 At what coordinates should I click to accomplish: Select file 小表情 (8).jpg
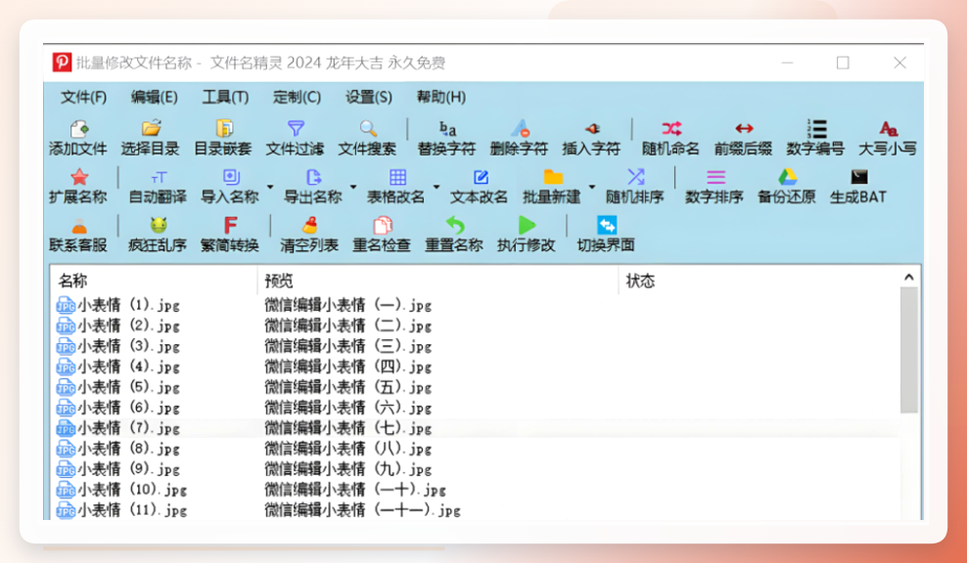point(117,449)
